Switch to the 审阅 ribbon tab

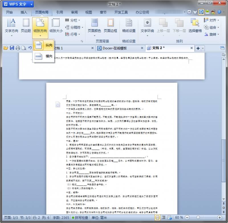coord(74,12)
